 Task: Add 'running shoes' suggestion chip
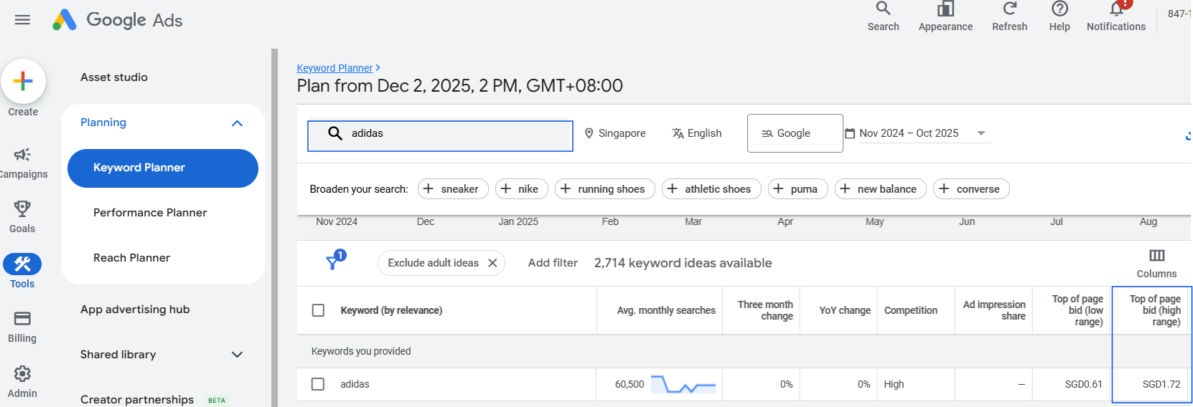click(x=605, y=189)
